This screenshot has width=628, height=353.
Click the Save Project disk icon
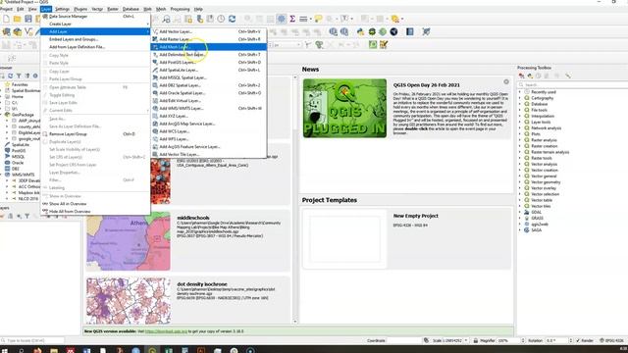pos(28,19)
